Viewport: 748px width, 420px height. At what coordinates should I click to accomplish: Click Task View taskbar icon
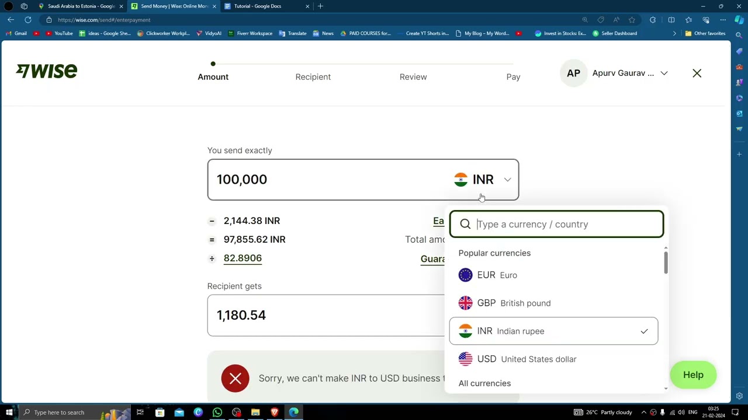point(140,412)
